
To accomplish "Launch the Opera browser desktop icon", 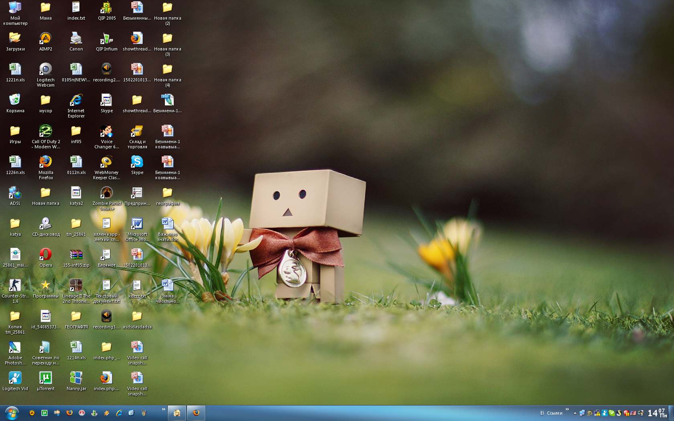I will click(45, 255).
